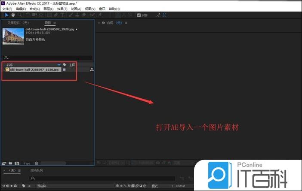This screenshot has height=191, width=302.
Task: Select the Unified Camera tool
Action: pos(34,15)
